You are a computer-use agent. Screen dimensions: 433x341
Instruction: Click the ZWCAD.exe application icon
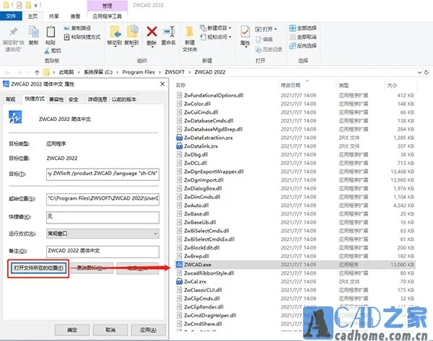point(179,265)
